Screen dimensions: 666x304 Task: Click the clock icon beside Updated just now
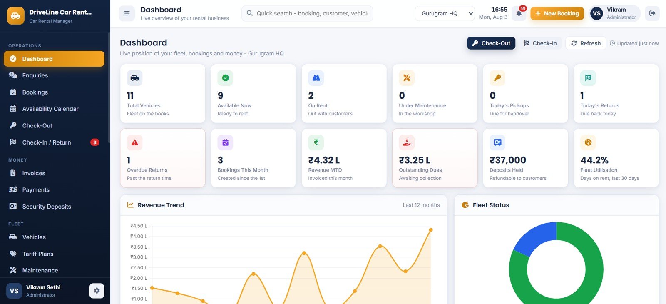click(612, 43)
